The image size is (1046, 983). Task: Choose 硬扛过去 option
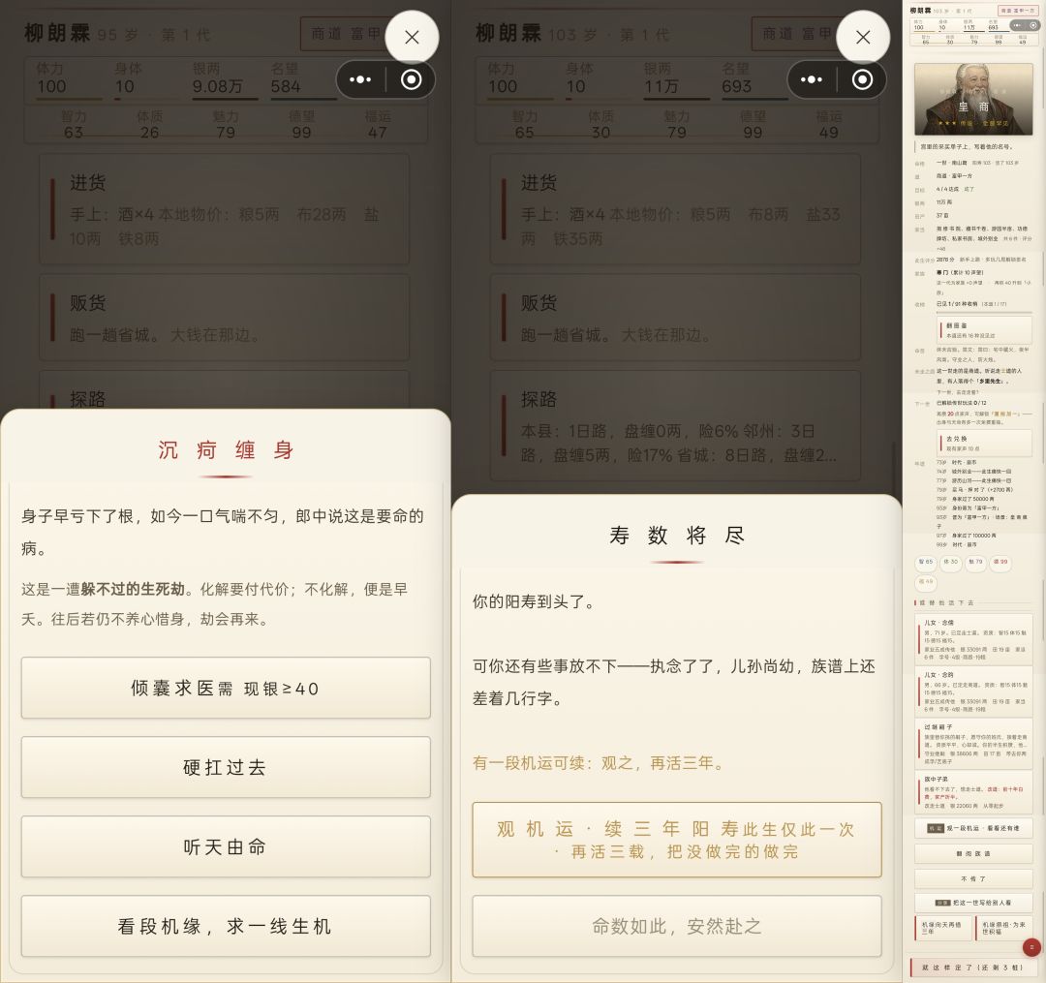click(226, 767)
